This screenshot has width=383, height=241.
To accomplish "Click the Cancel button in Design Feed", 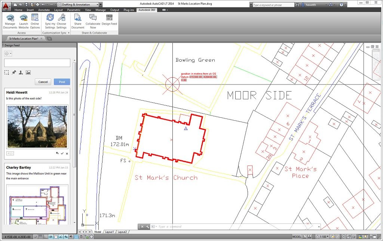I will (43, 82).
